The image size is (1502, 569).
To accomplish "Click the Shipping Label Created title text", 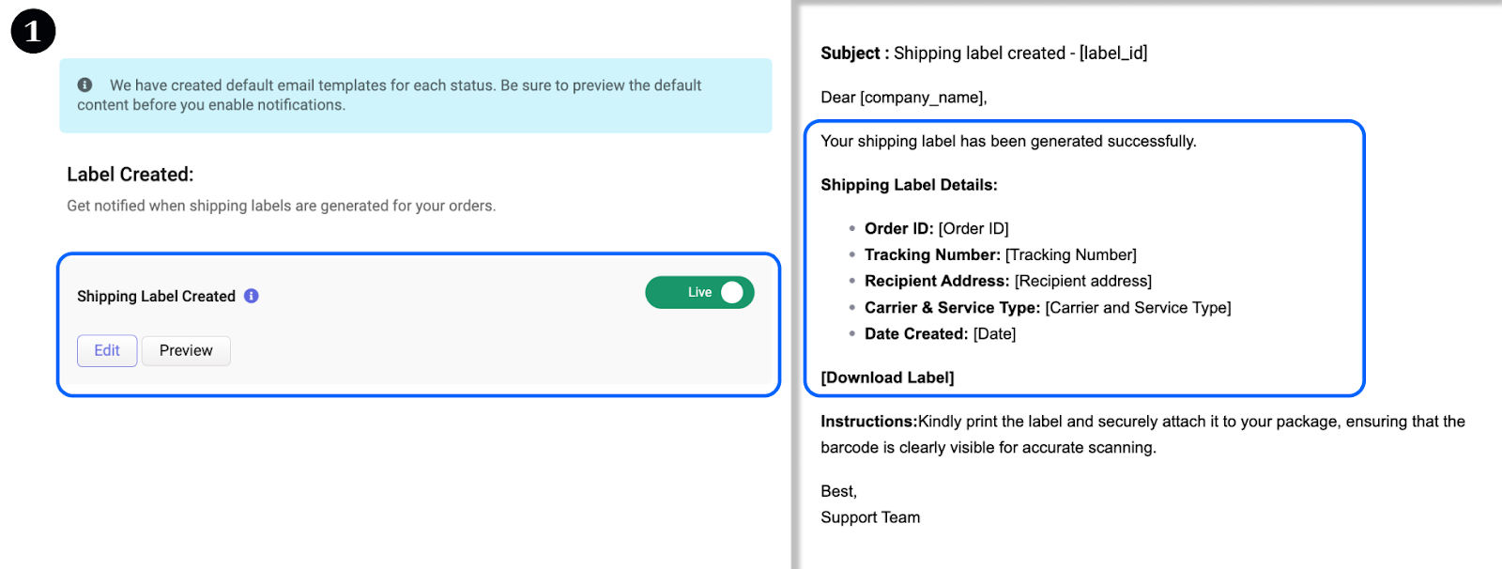I will (156, 297).
